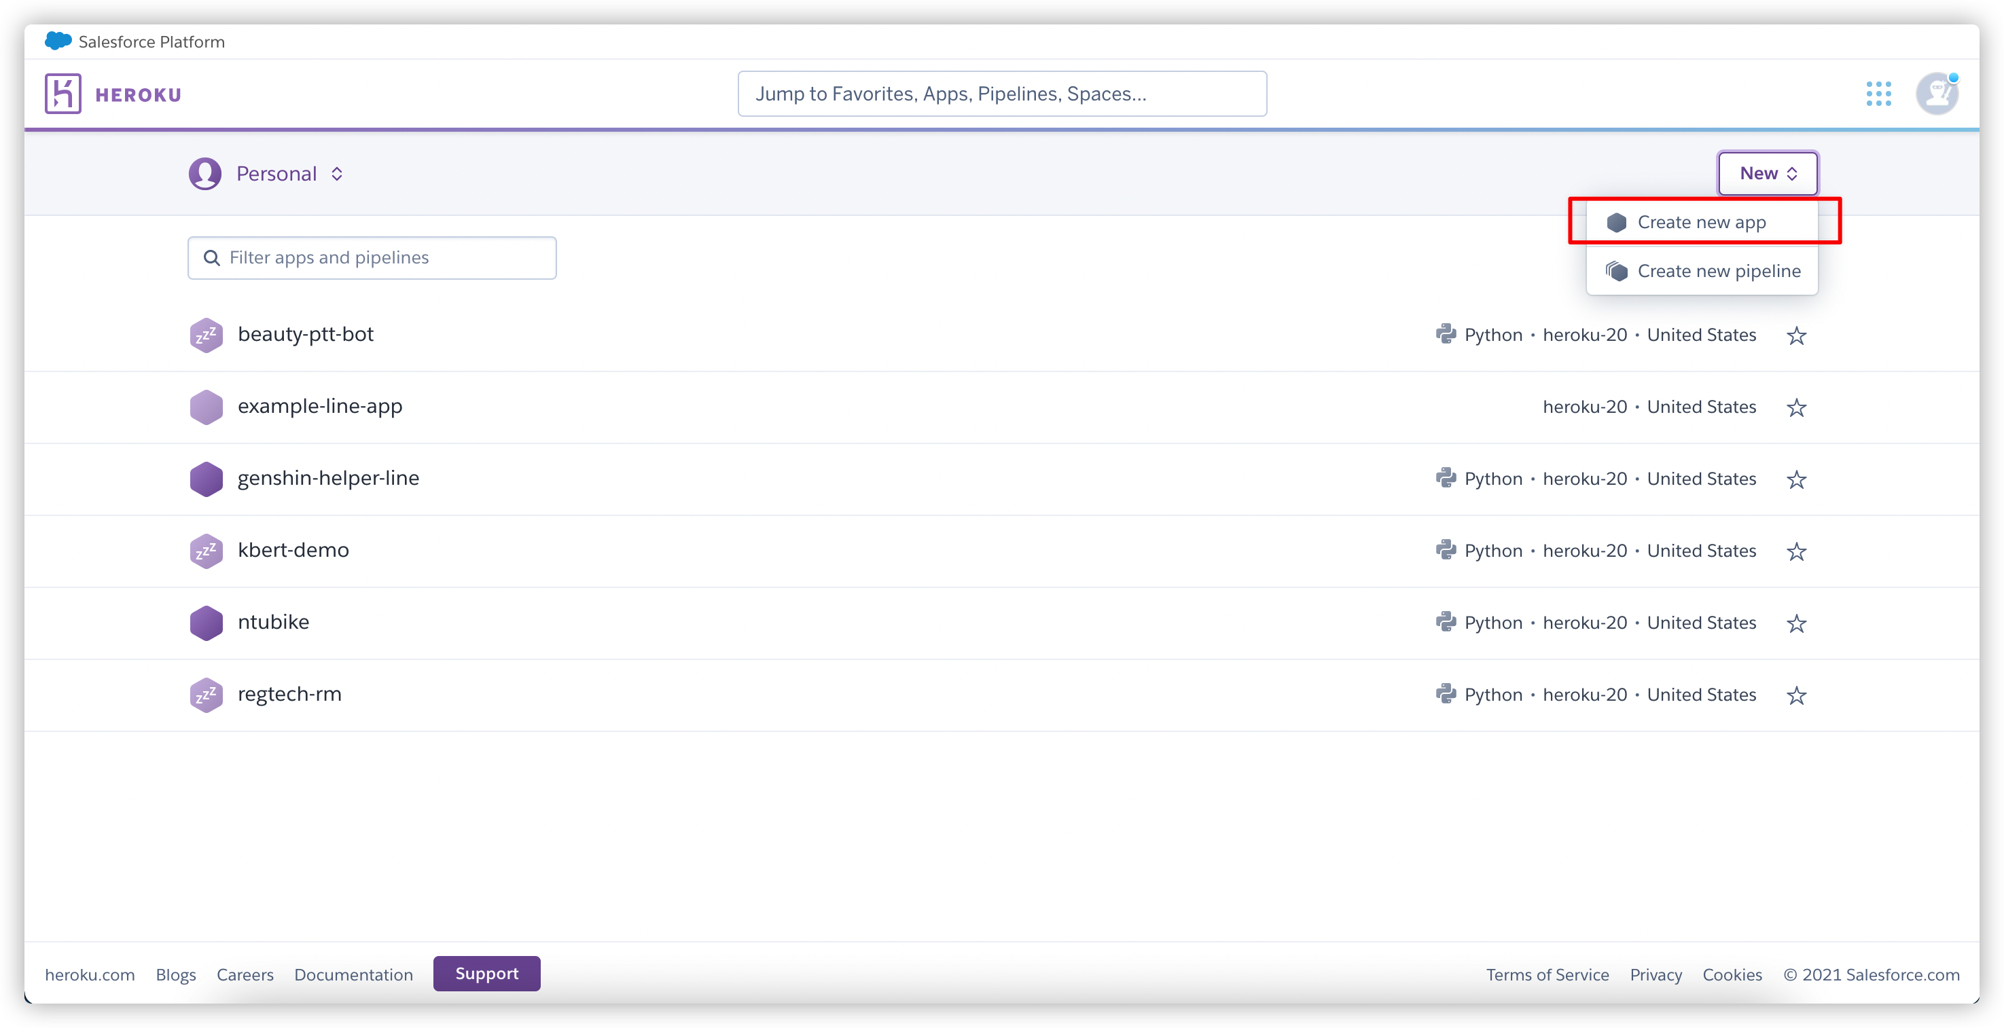Viewport: 2004px width, 1028px height.
Task: Choose Create new pipeline option
Action: point(1718,272)
